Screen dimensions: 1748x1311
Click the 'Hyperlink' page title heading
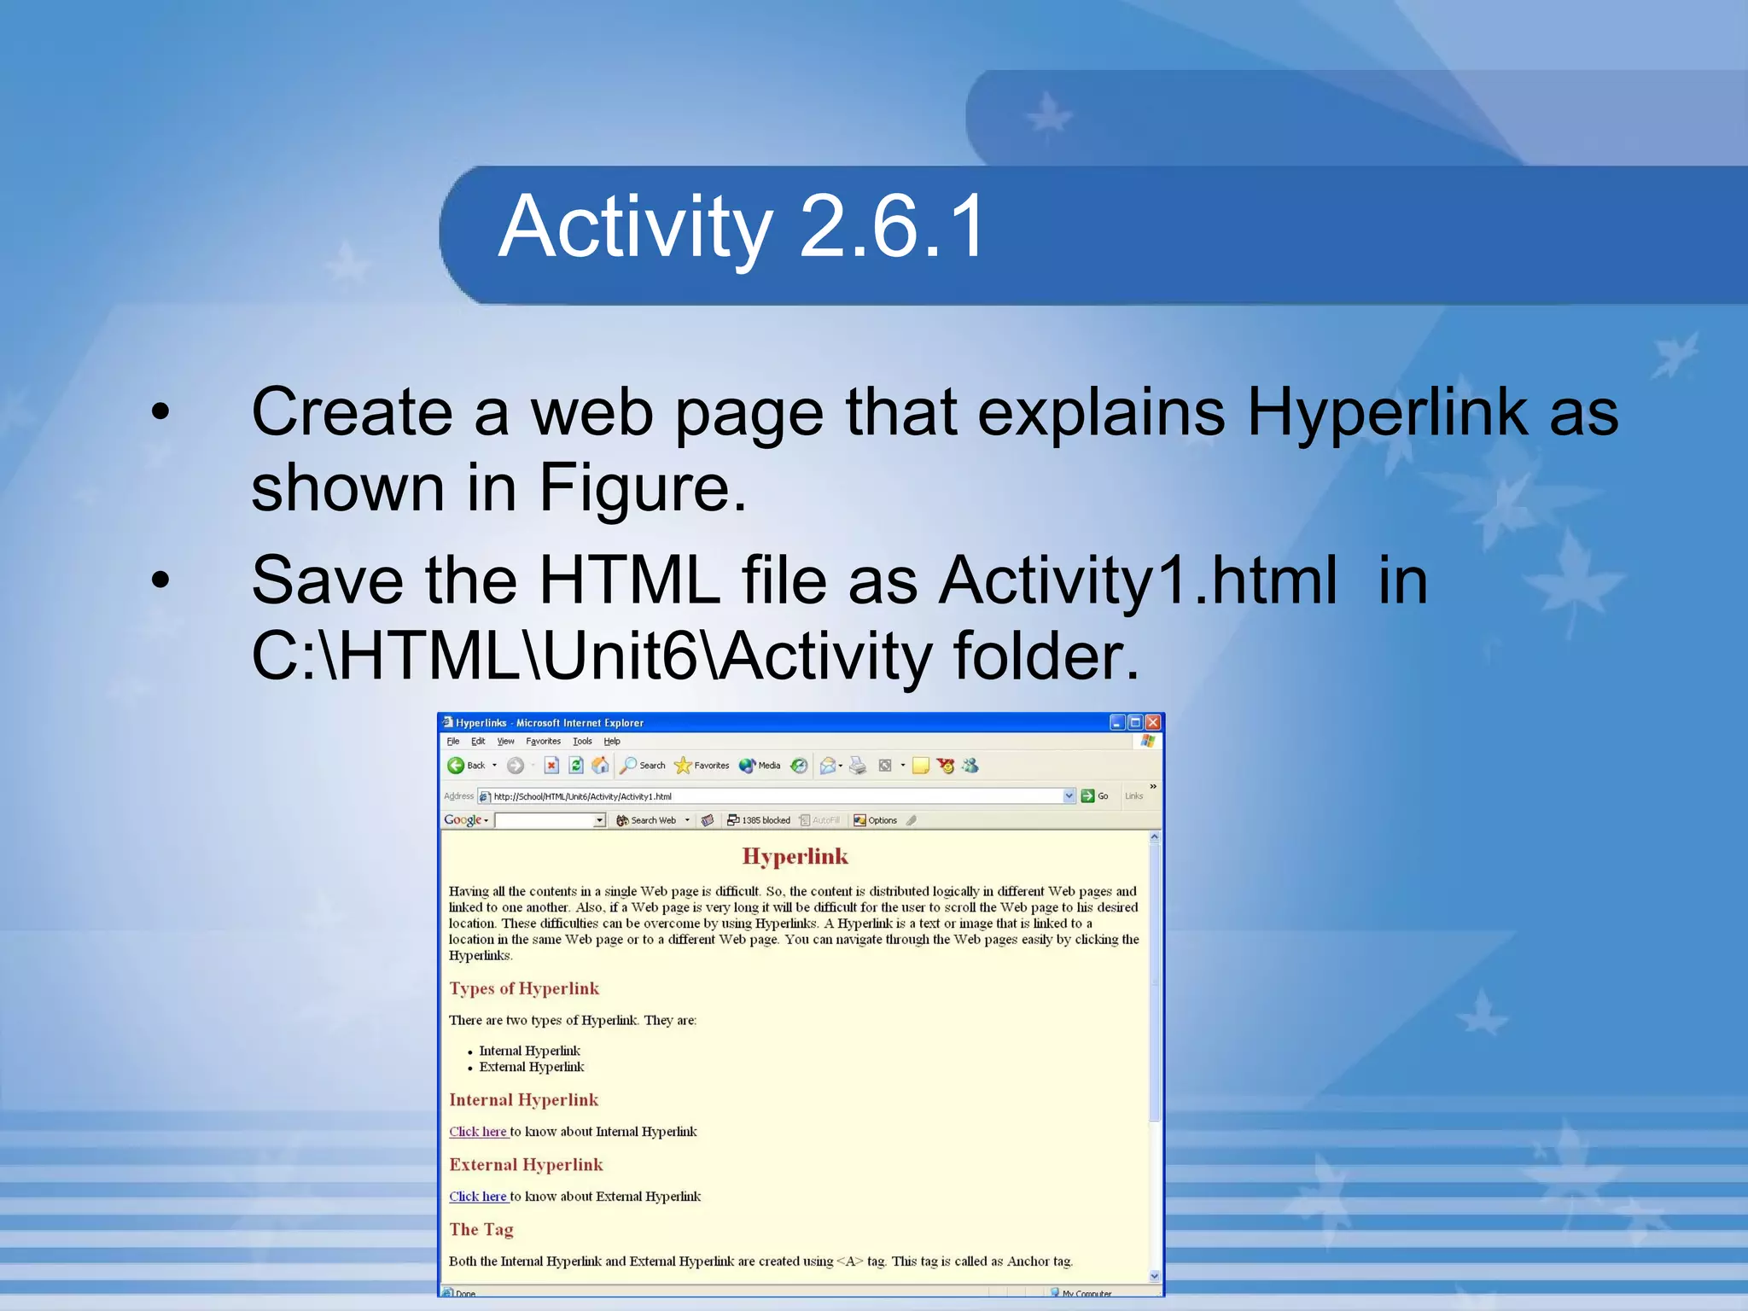(x=795, y=856)
